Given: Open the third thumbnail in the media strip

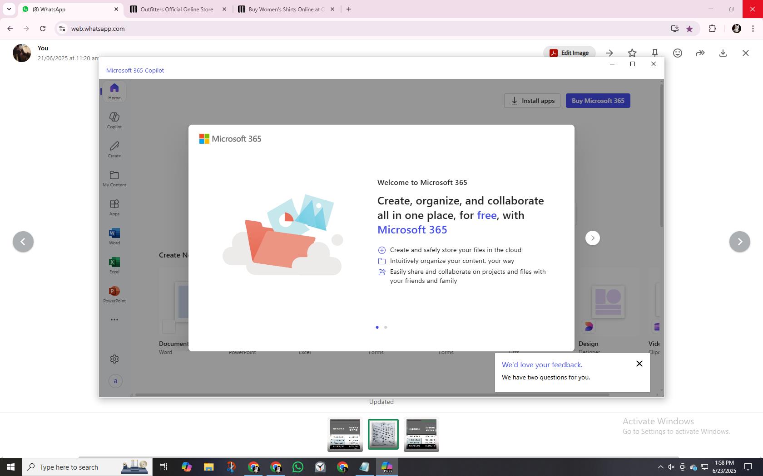Looking at the screenshot, I should 421,434.
